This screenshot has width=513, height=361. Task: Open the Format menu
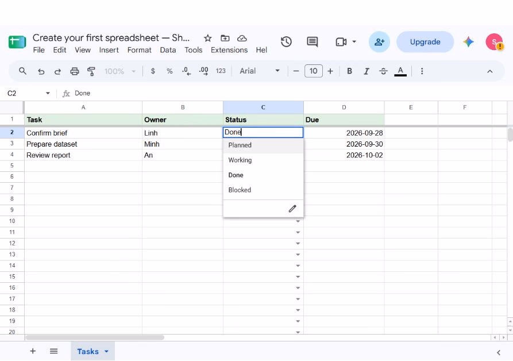(140, 50)
